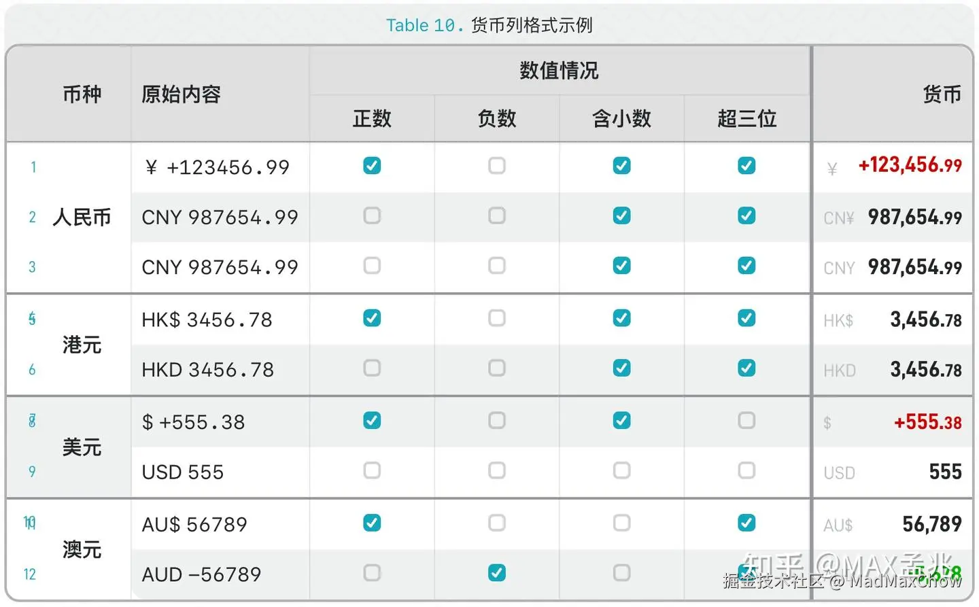Toggle 正数 checkbox for AU$ 56789 row

[372, 523]
